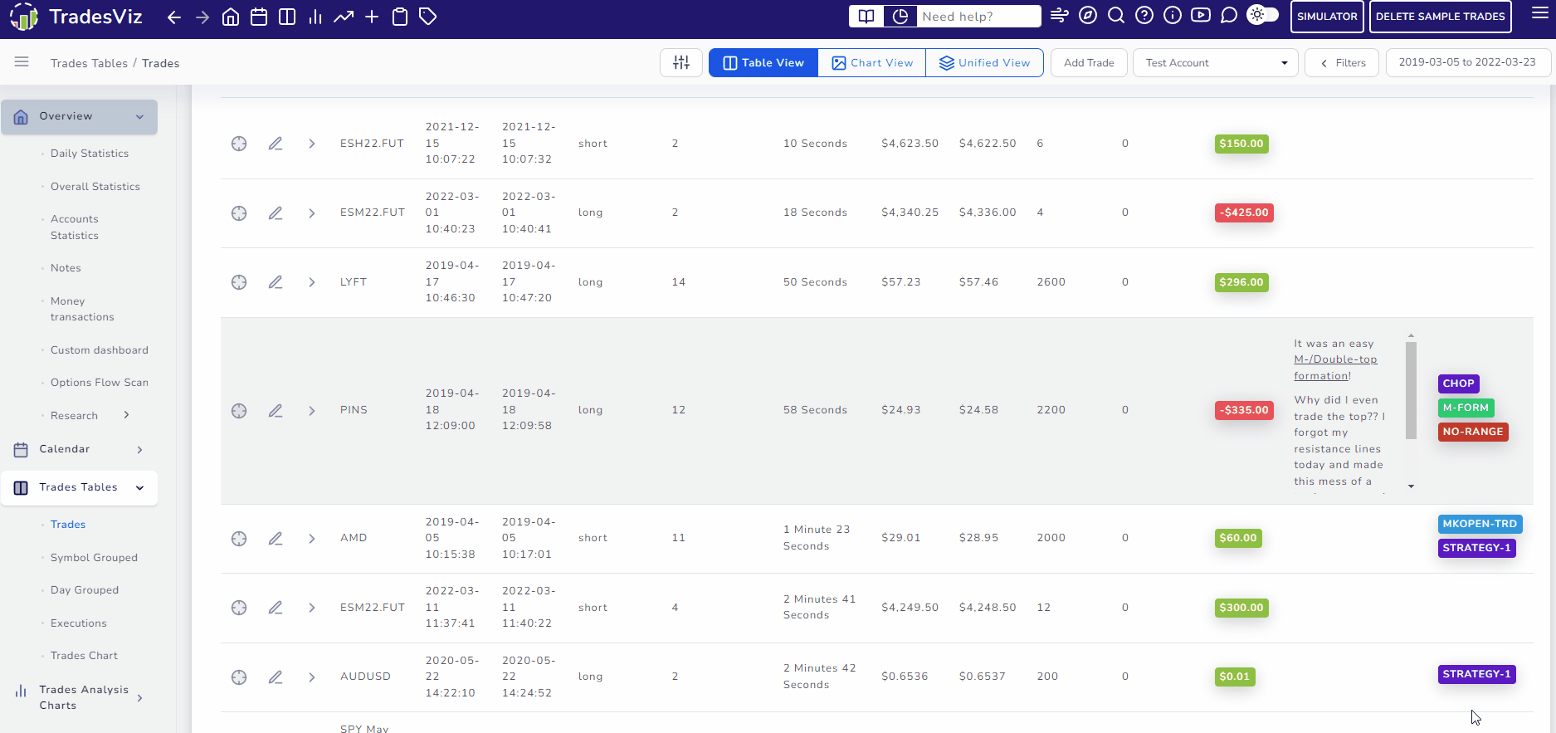
Task: Open the bar chart icon in the top bar
Action: (x=315, y=17)
